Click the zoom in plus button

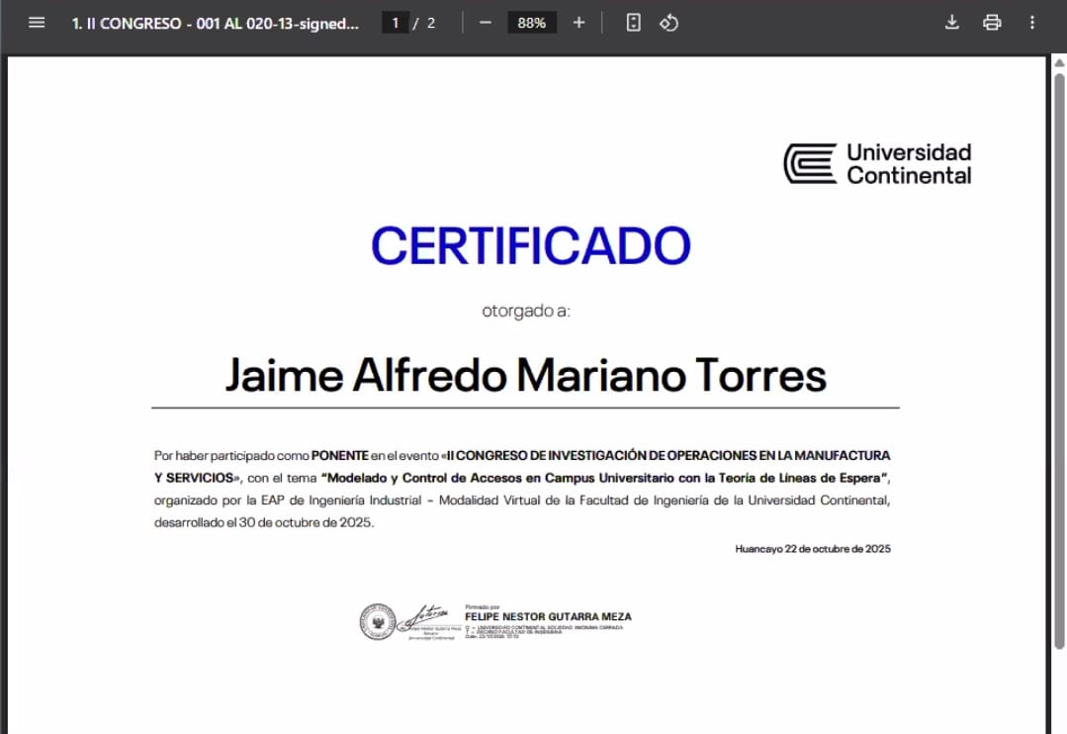click(x=578, y=23)
